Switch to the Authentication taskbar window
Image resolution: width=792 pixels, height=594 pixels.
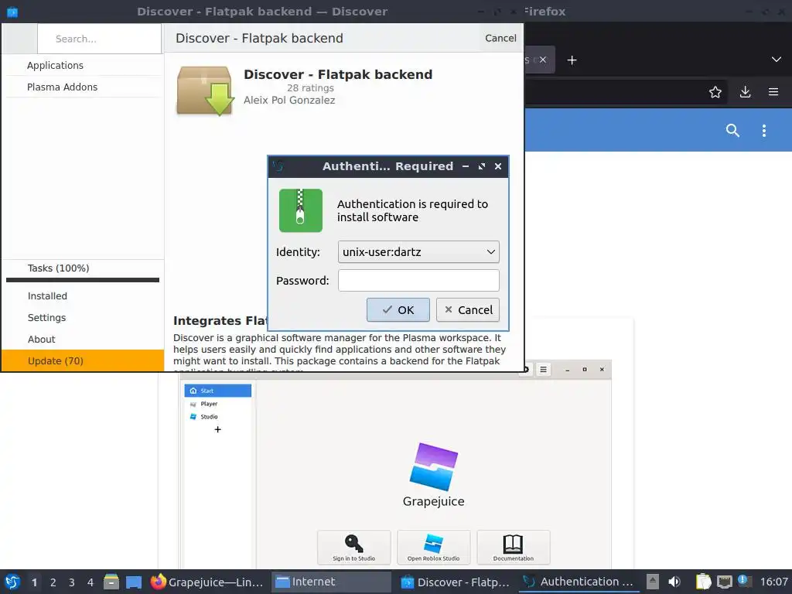tap(579, 582)
